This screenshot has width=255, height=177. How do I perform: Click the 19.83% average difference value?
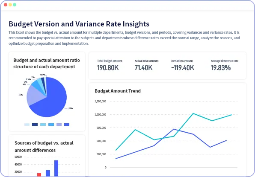tap(221, 67)
